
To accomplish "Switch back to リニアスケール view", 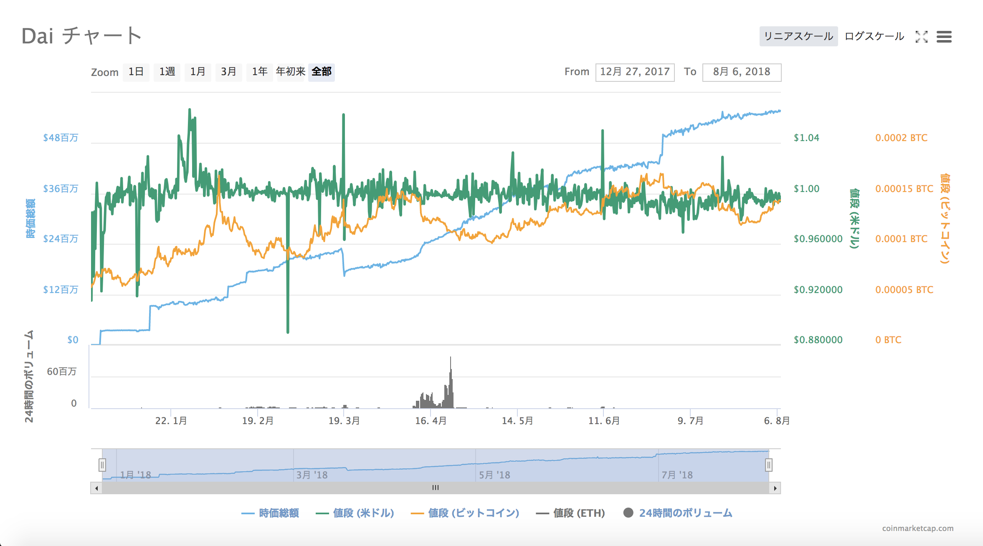I will (798, 36).
